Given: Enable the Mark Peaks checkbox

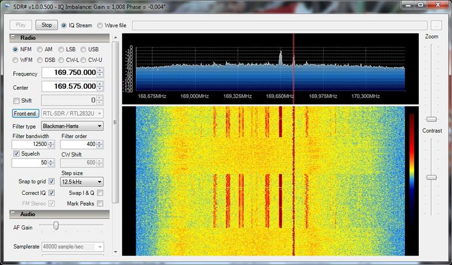Looking at the screenshot, I should tap(100, 203).
